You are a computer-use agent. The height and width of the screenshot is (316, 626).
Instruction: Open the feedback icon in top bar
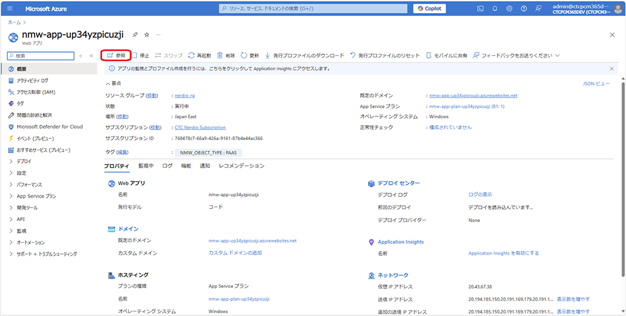[x=538, y=8]
